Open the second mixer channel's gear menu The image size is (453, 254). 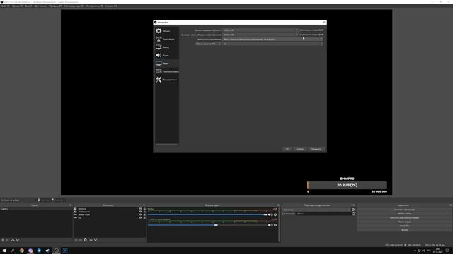pos(275,225)
